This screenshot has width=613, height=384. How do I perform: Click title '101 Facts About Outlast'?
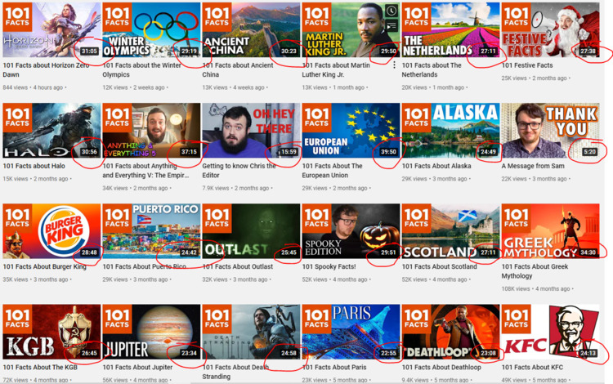tap(238, 267)
